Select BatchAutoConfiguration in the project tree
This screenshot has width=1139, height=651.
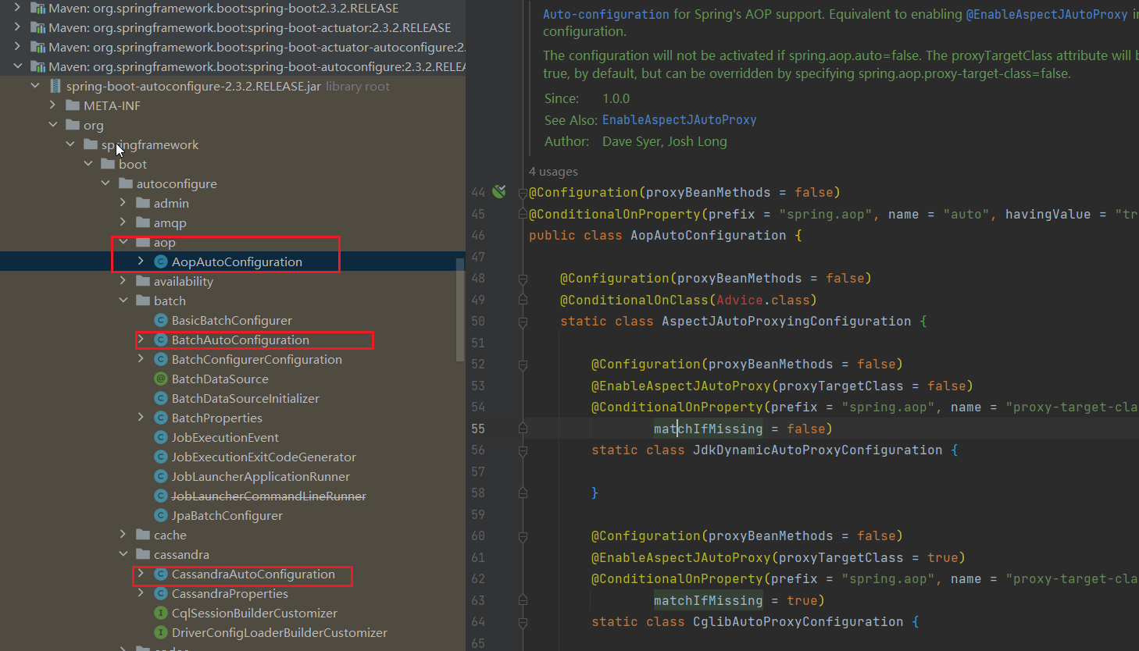241,340
